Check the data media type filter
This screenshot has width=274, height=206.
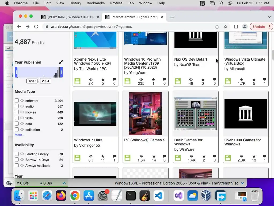point(17,124)
